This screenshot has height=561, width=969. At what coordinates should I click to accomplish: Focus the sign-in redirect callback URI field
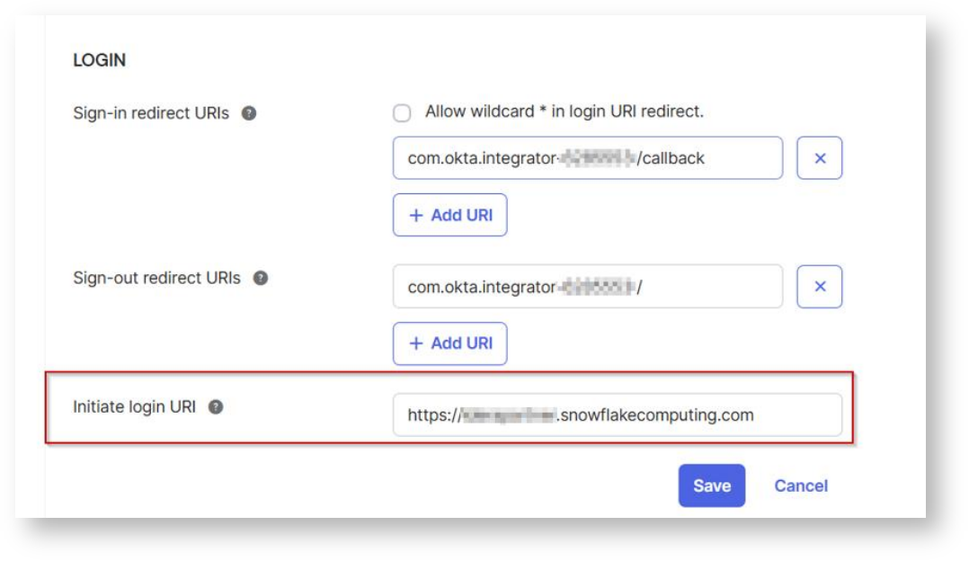point(587,158)
